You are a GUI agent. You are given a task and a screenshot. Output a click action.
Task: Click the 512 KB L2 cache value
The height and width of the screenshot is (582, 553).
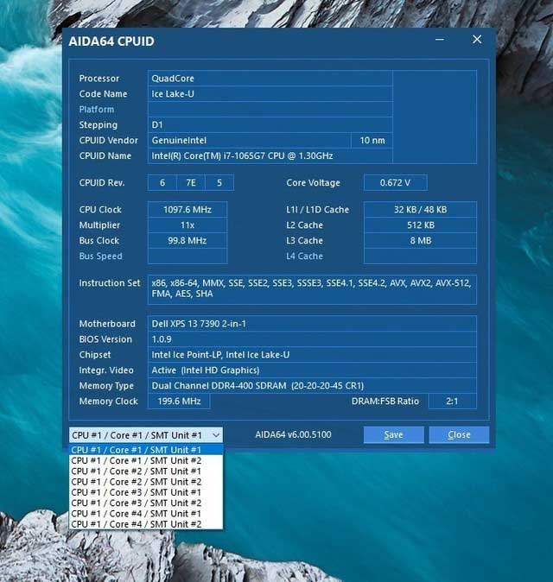click(x=420, y=225)
